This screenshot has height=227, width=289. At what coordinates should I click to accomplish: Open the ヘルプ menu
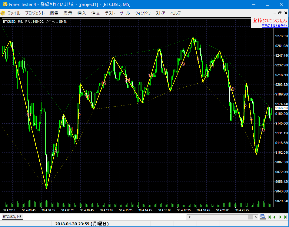[x=175, y=13]
